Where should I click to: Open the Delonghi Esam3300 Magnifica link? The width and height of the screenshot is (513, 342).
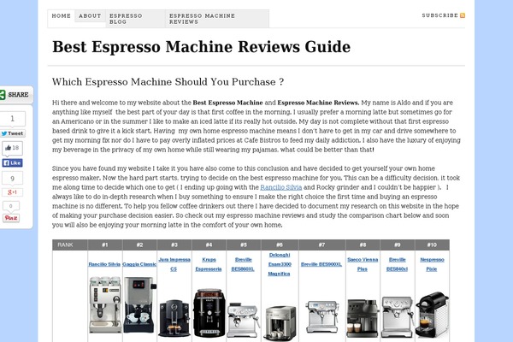pyautogui.click(x=280, y=264)
